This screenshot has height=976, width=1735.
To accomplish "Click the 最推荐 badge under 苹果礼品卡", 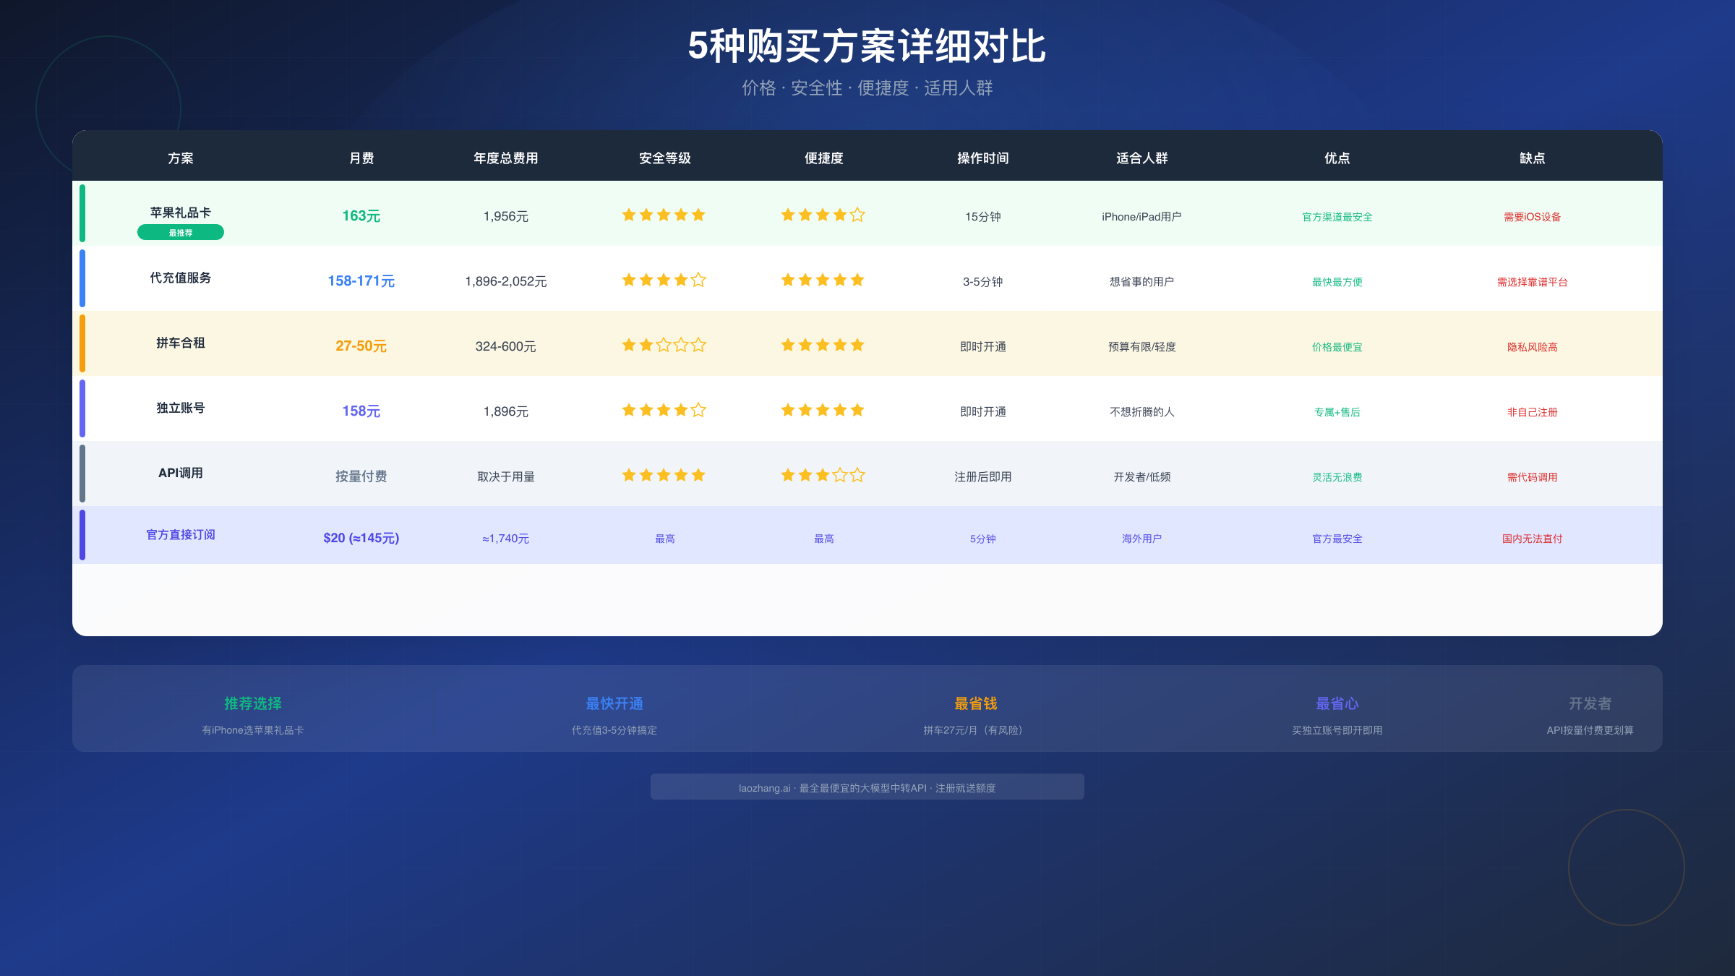I will 181,232.
